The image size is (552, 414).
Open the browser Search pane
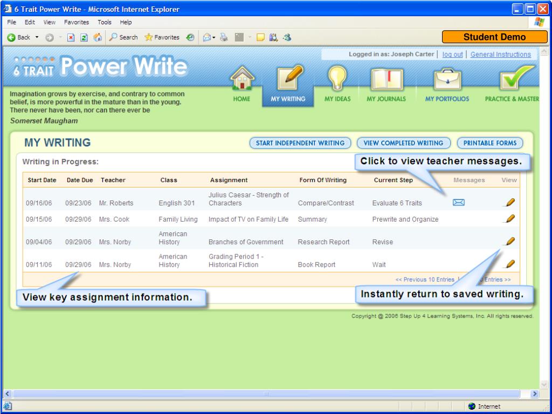tap(123, 37)
